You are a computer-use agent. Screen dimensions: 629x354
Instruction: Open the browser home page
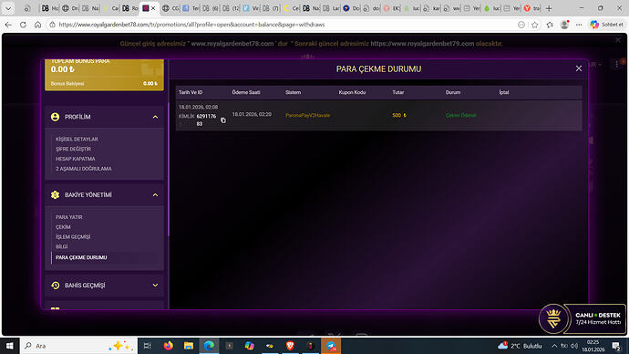(x=37, y=25)
